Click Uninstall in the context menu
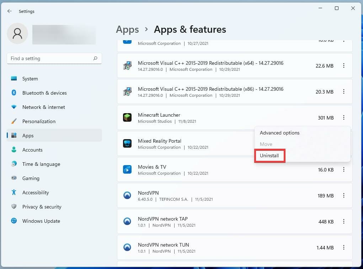The height and width of the screenshot is (269, 363). point(269,156)
